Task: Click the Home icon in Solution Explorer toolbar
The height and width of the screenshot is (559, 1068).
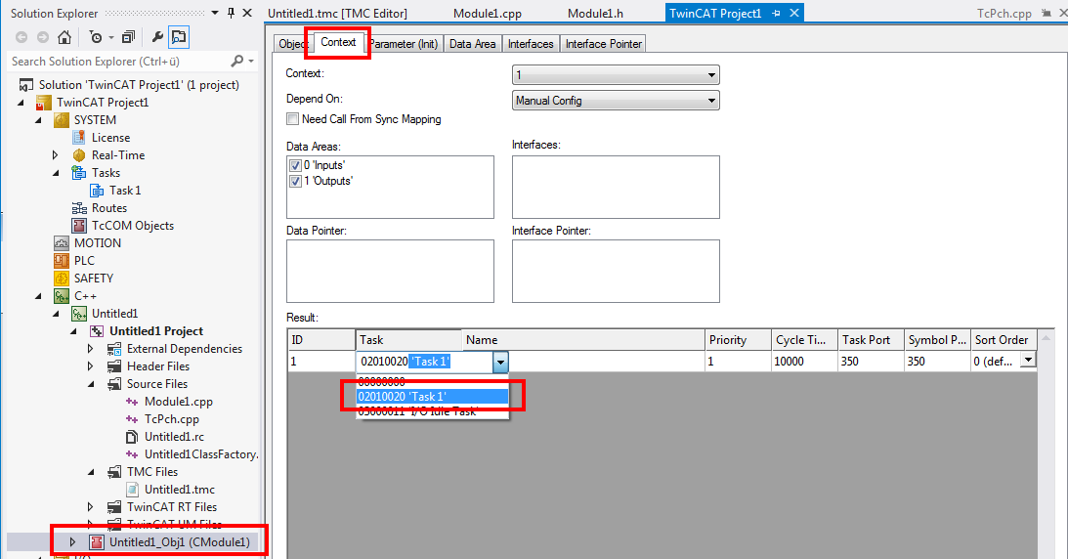Action: 64,37
